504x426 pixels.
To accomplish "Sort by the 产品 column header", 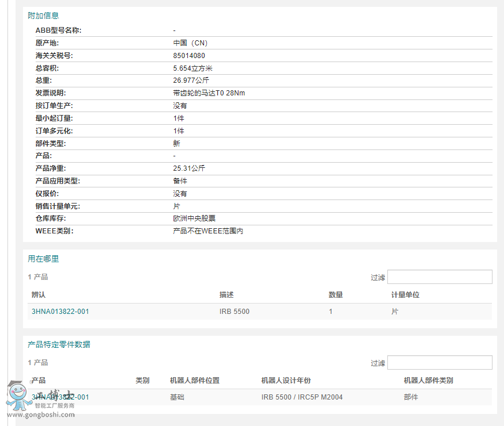I will pos(40,380).
